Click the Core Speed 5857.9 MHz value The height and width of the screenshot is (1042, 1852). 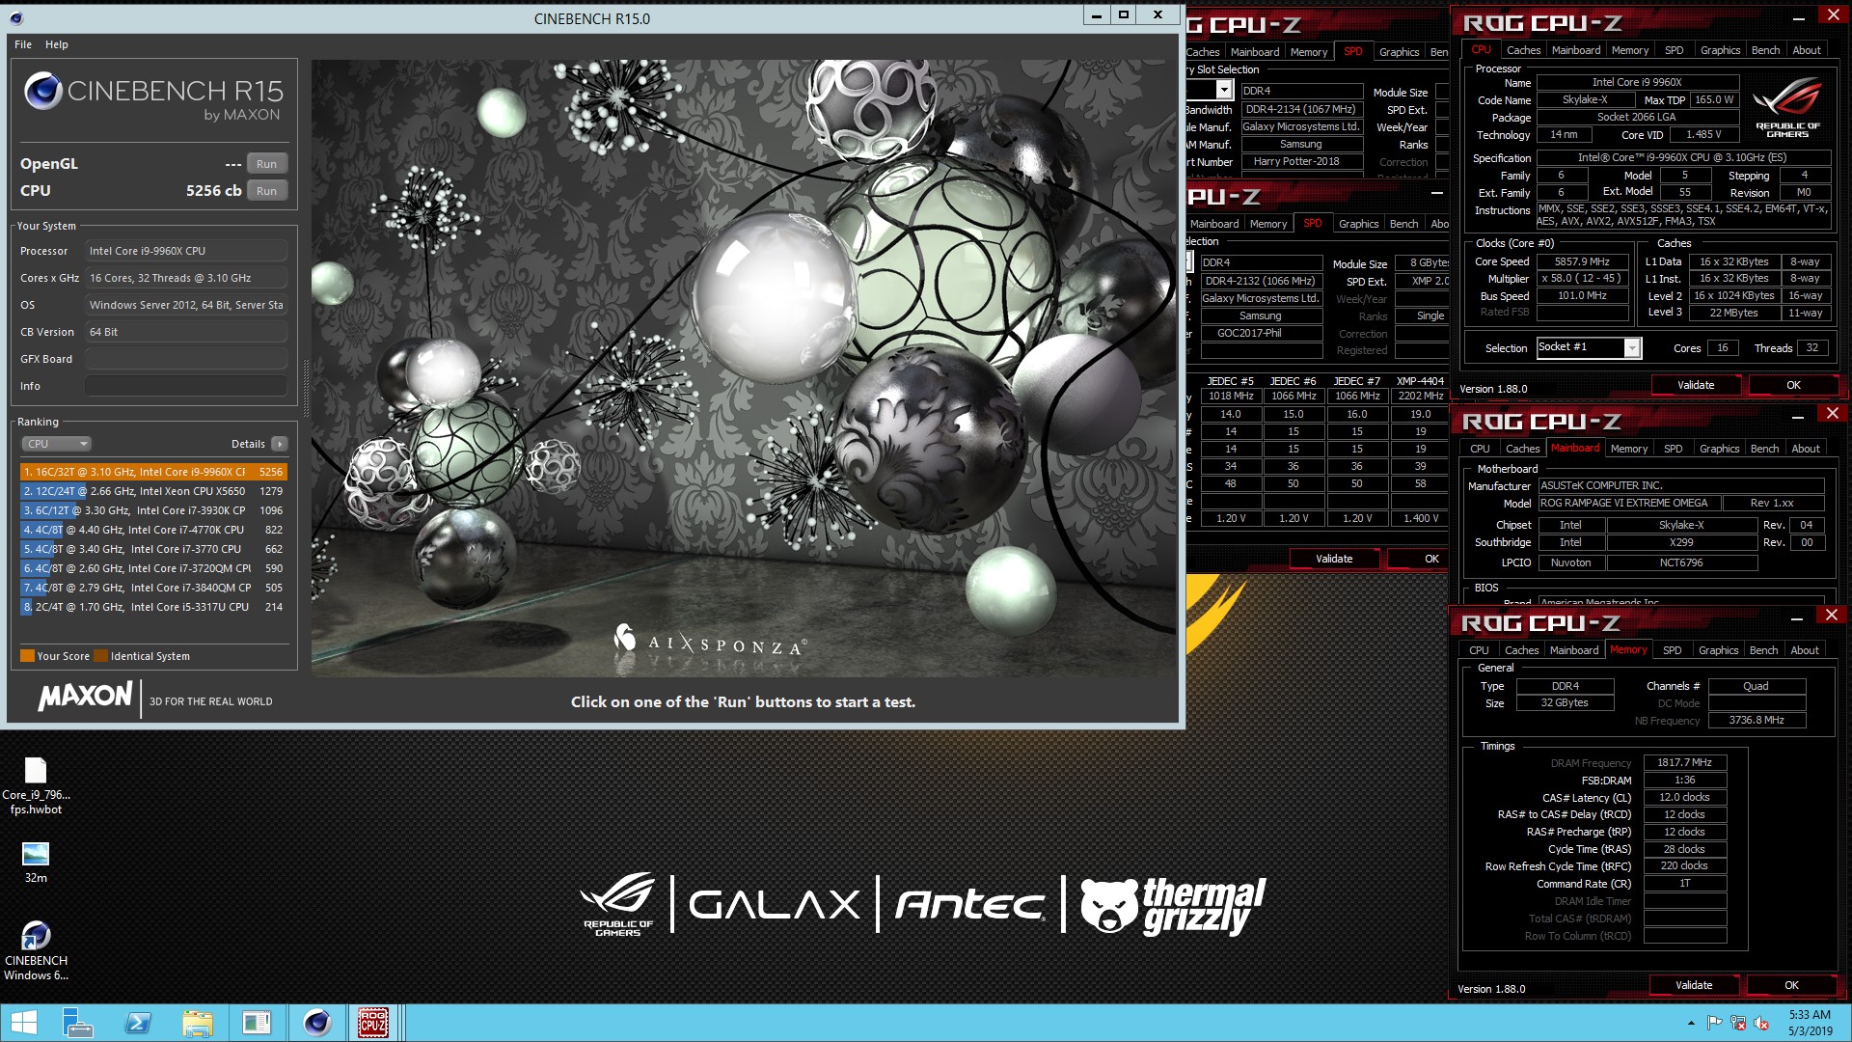[1582, 261]
